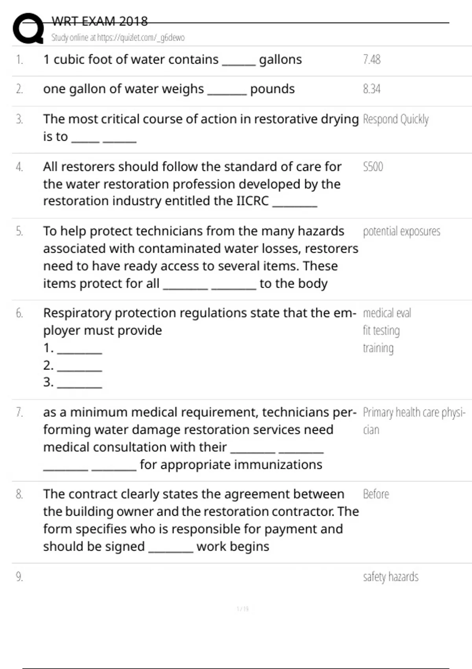This screenshot has height=669, width=472.
Task: Click the one gallon of water question
Action: (169, 89)
